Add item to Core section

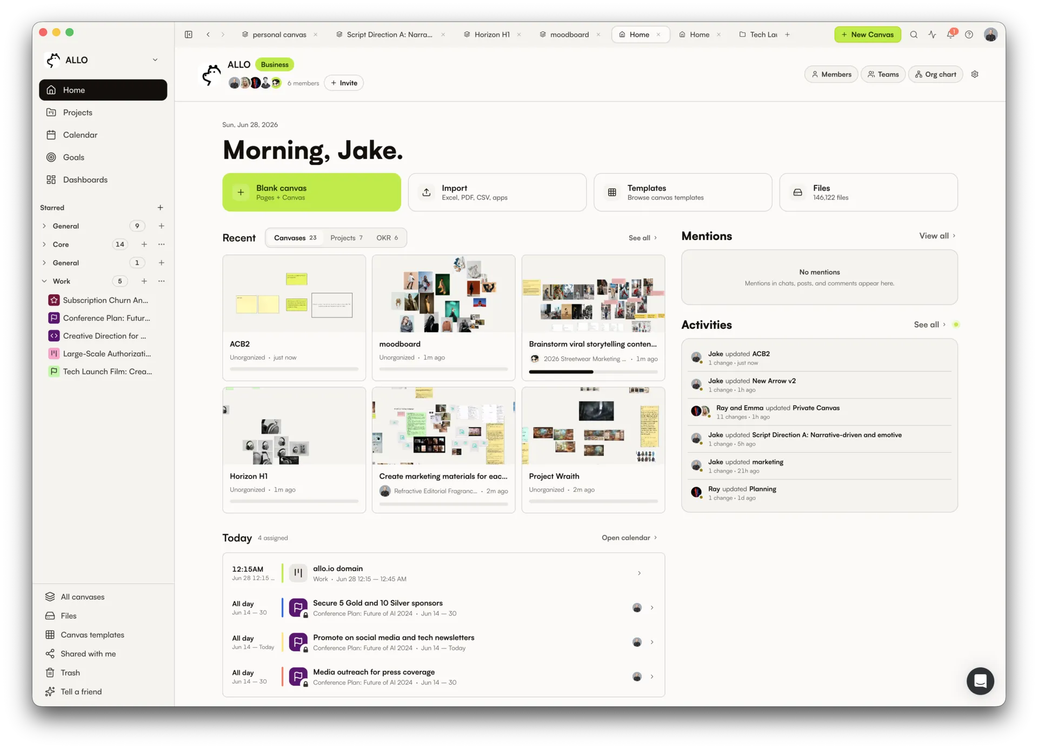144,244
